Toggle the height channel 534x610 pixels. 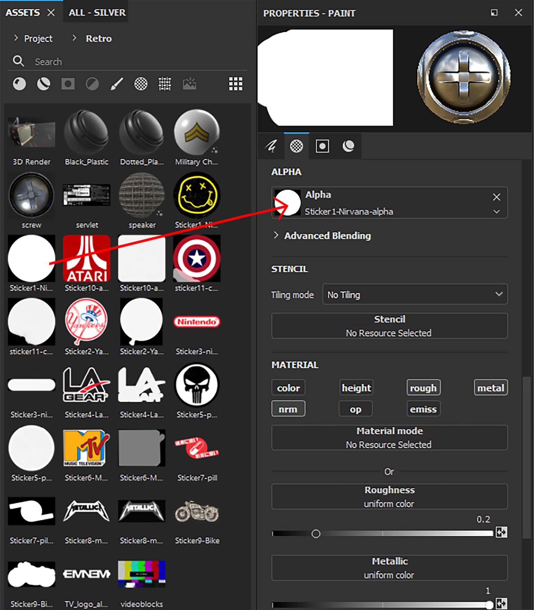coord(356,388)
